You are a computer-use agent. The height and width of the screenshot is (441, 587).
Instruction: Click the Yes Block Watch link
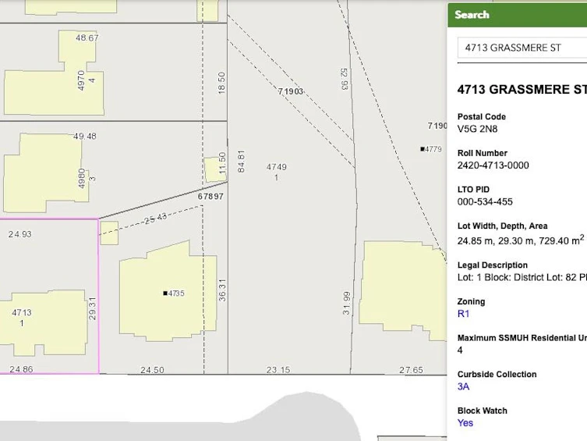[x=465, y=422]
